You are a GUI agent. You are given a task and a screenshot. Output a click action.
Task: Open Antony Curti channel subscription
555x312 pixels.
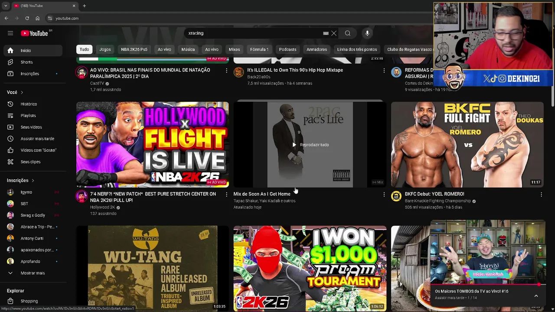point(33,238)
